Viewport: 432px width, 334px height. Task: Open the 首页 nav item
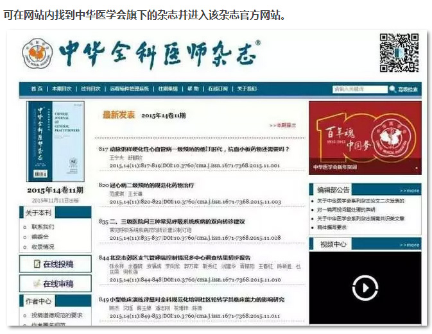[x=37, y=89]
